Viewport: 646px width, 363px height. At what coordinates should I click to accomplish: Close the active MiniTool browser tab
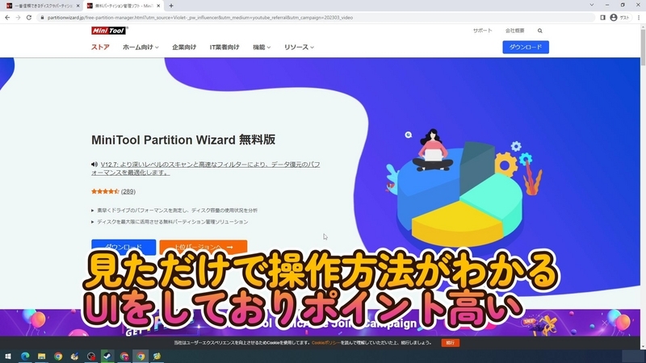158,6
